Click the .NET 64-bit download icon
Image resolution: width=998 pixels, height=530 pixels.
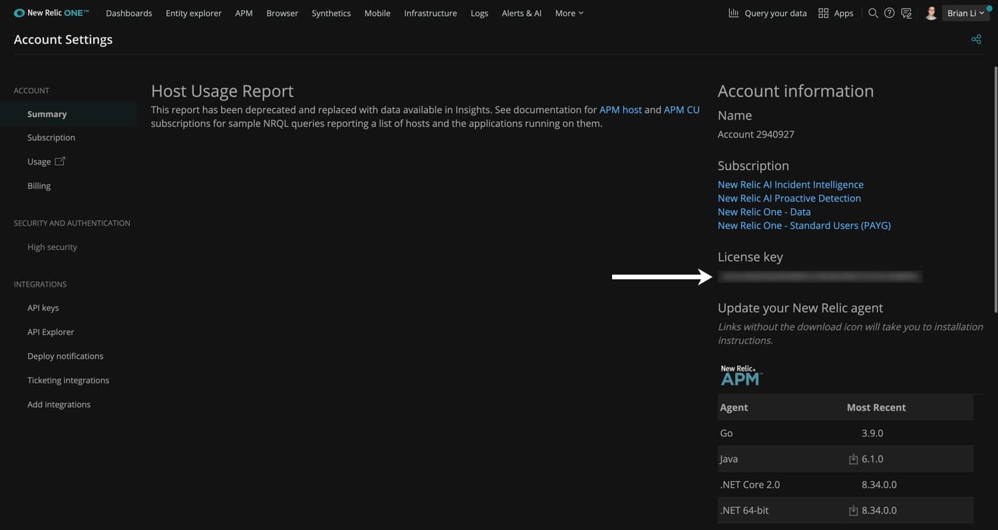tap(854, 511)
